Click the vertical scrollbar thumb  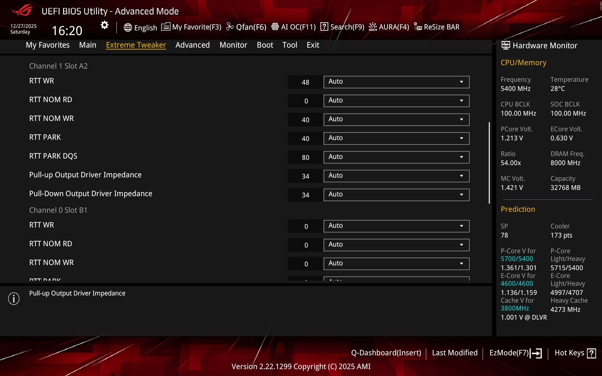489,163
